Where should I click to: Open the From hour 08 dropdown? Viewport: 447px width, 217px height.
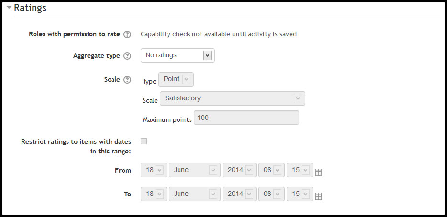tap(271, 170)
